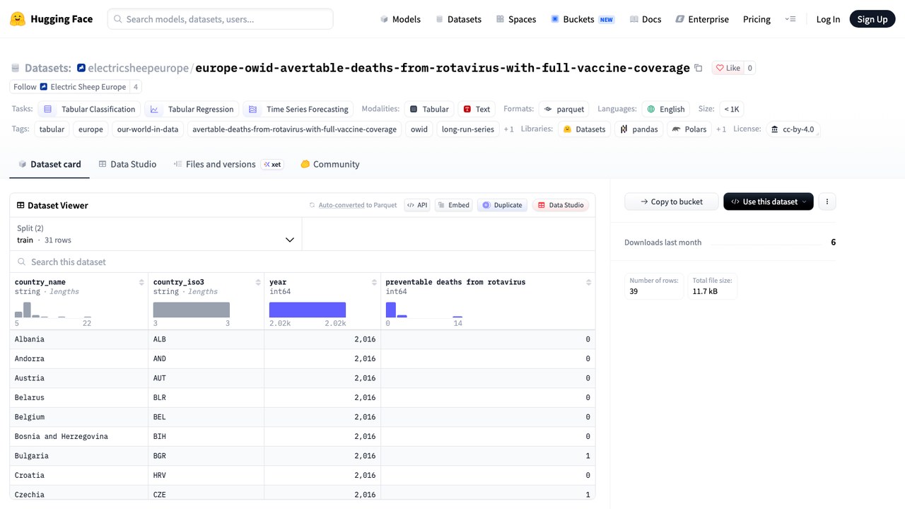Filter by the parquet format tag
This screenshot has width=905, height=509.
point(564,109)
